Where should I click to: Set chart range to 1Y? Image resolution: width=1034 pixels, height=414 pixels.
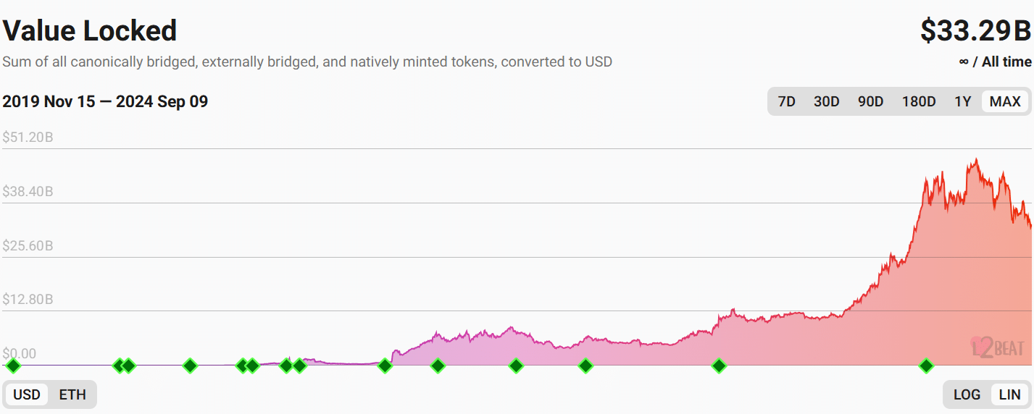pos(962,101)
